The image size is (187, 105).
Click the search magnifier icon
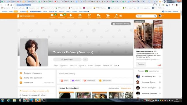point(155,16)
